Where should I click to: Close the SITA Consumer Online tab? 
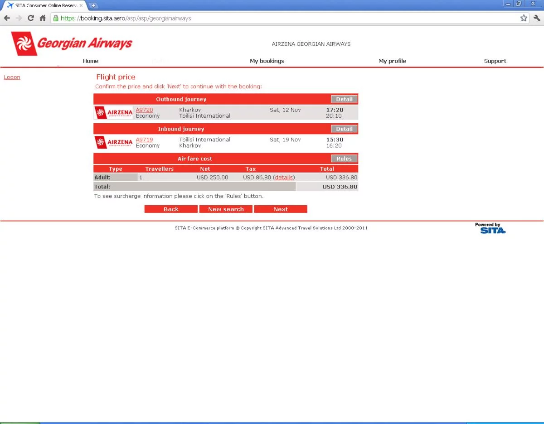click(81, 5)
